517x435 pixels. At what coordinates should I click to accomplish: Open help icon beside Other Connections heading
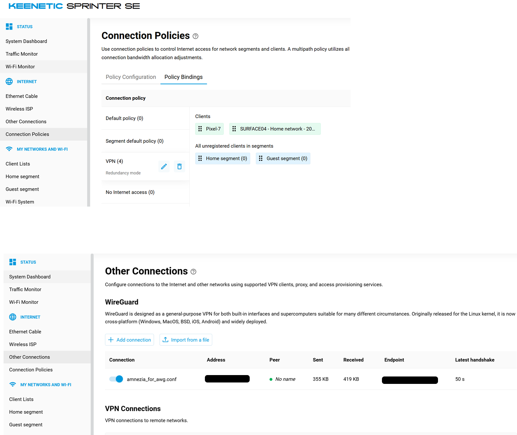pyautogui.click(x=193, y=271)
